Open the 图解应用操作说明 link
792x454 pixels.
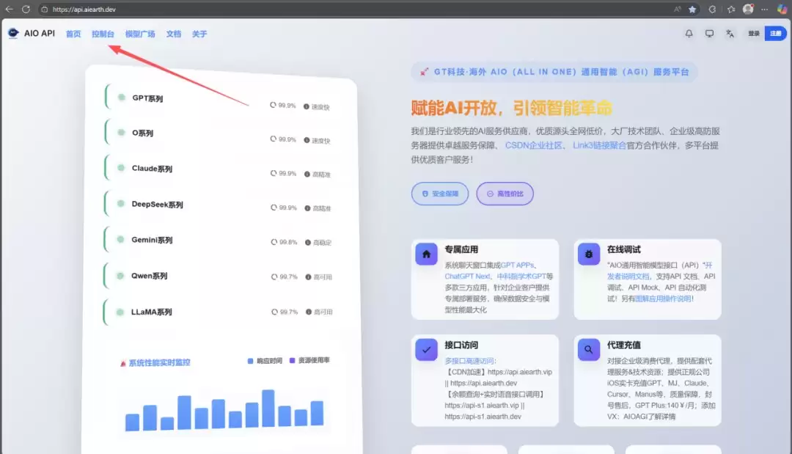click(x=663, y=299)
